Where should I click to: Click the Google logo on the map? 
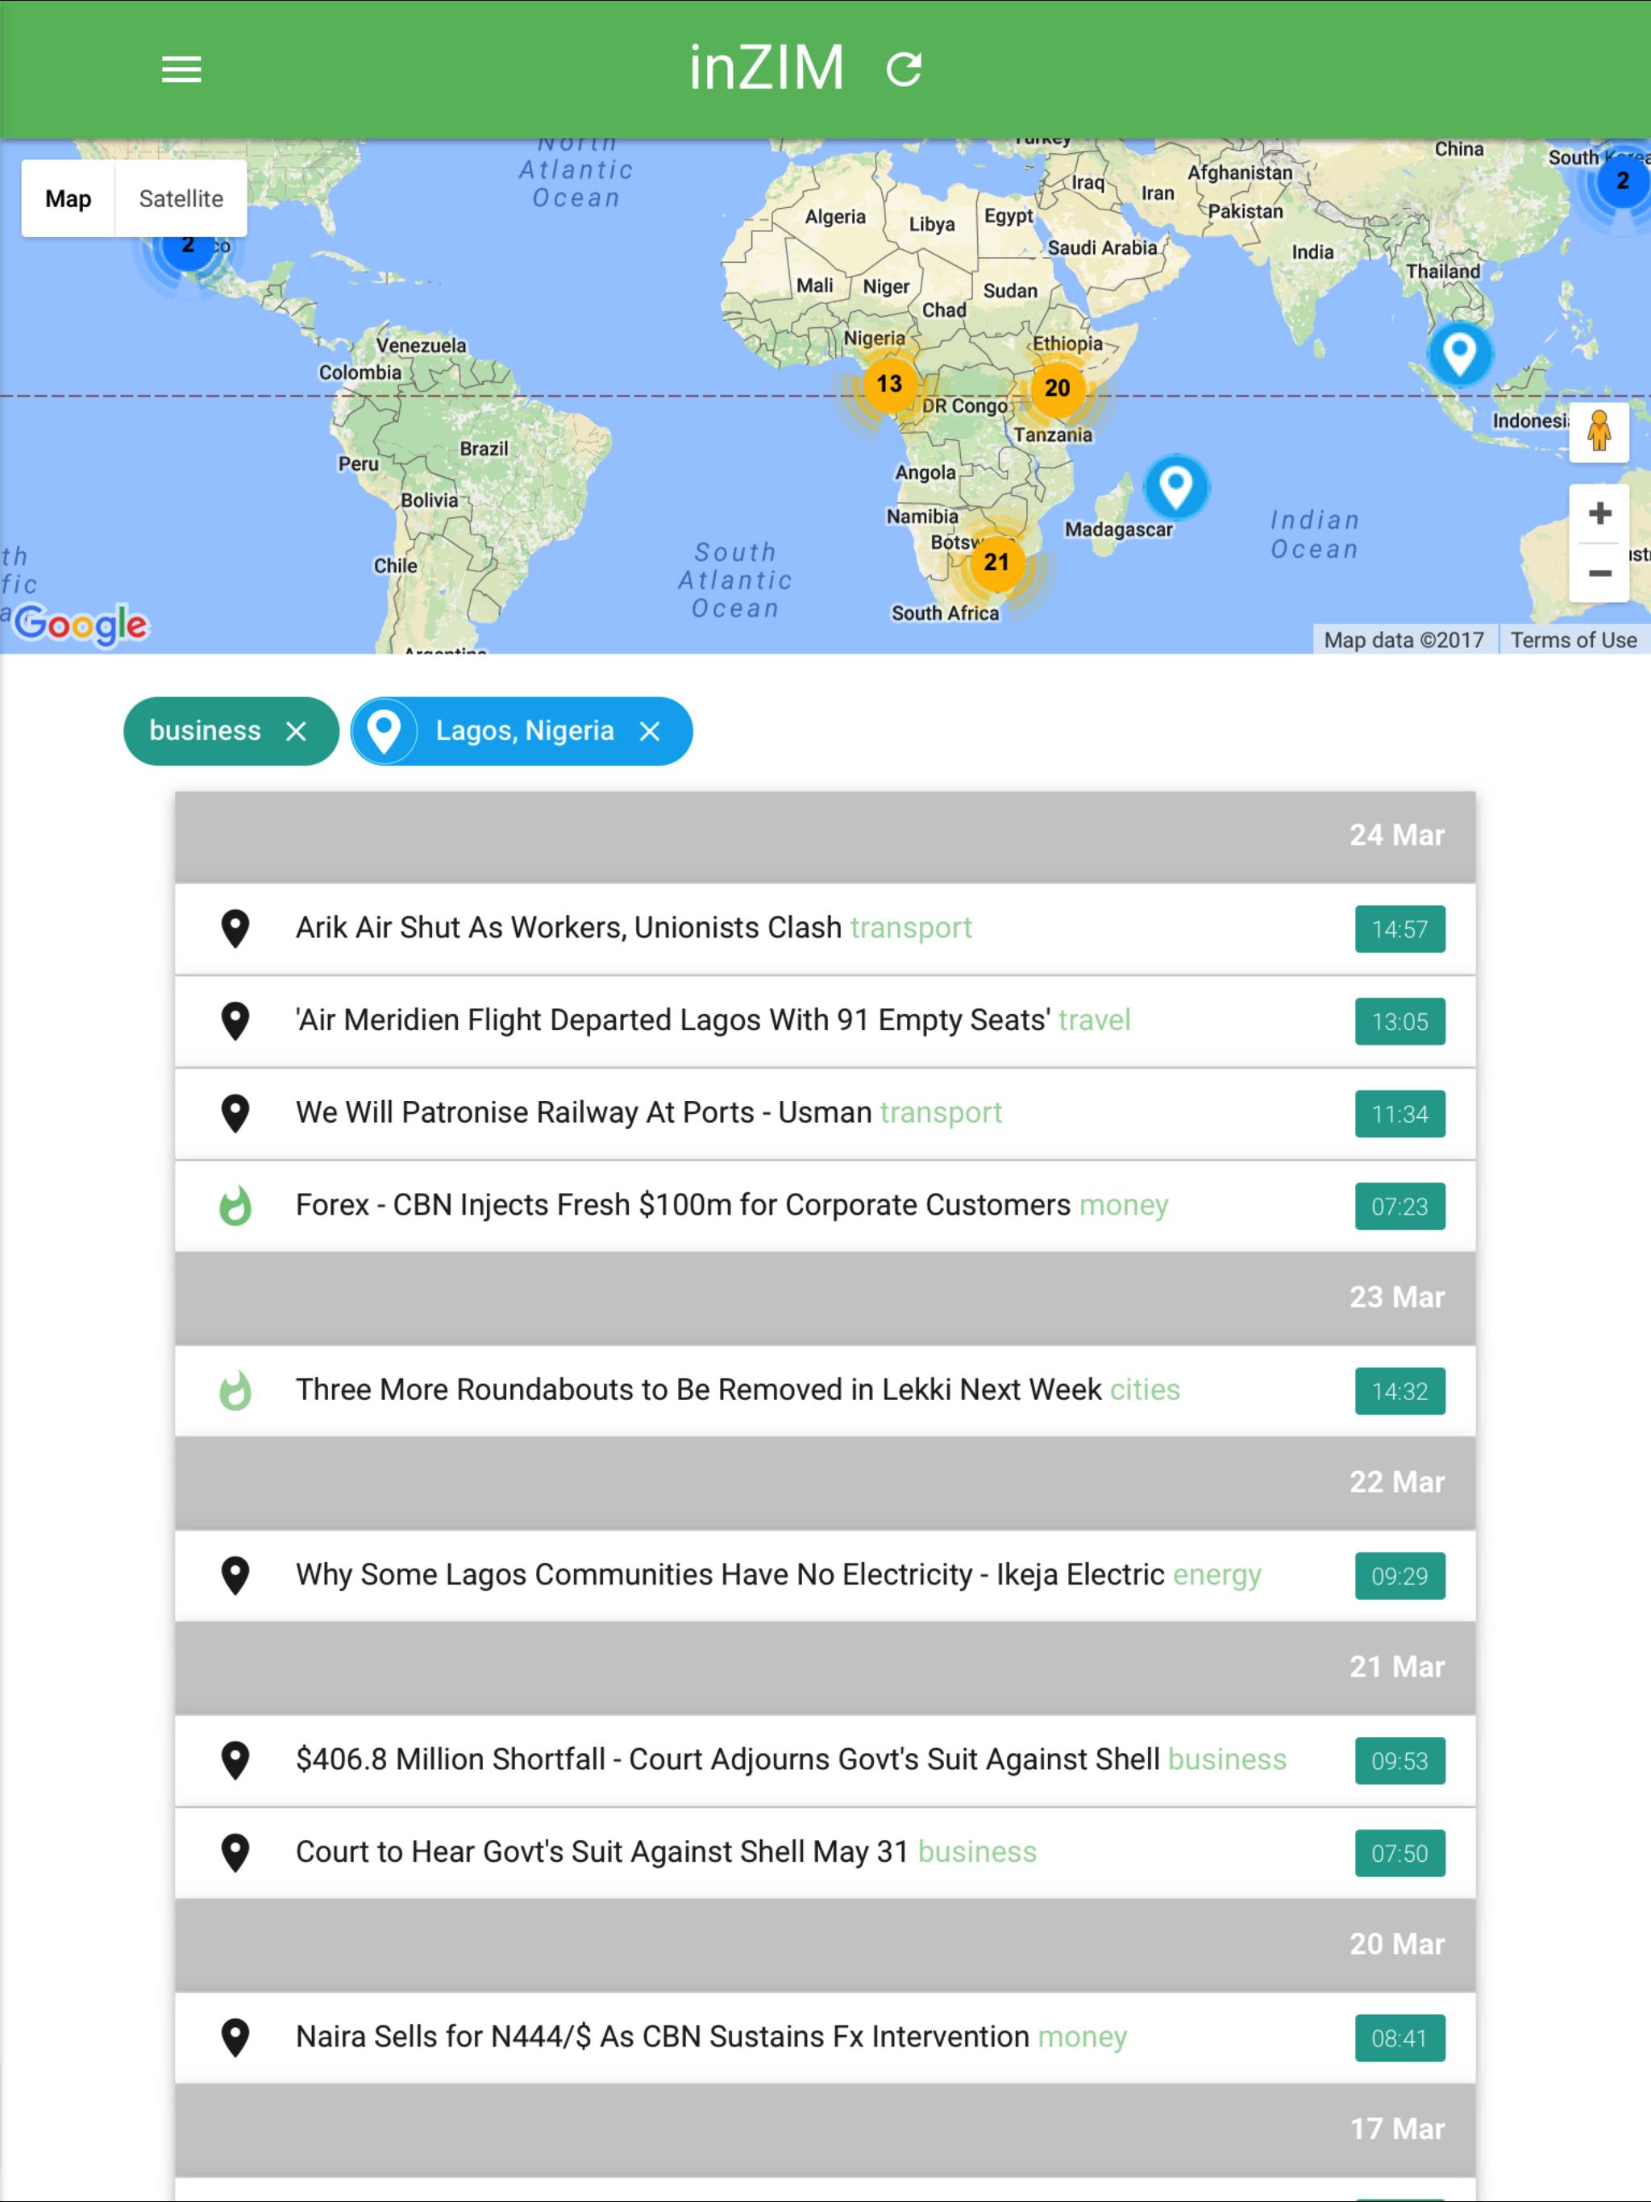click(x=81, y=624)
